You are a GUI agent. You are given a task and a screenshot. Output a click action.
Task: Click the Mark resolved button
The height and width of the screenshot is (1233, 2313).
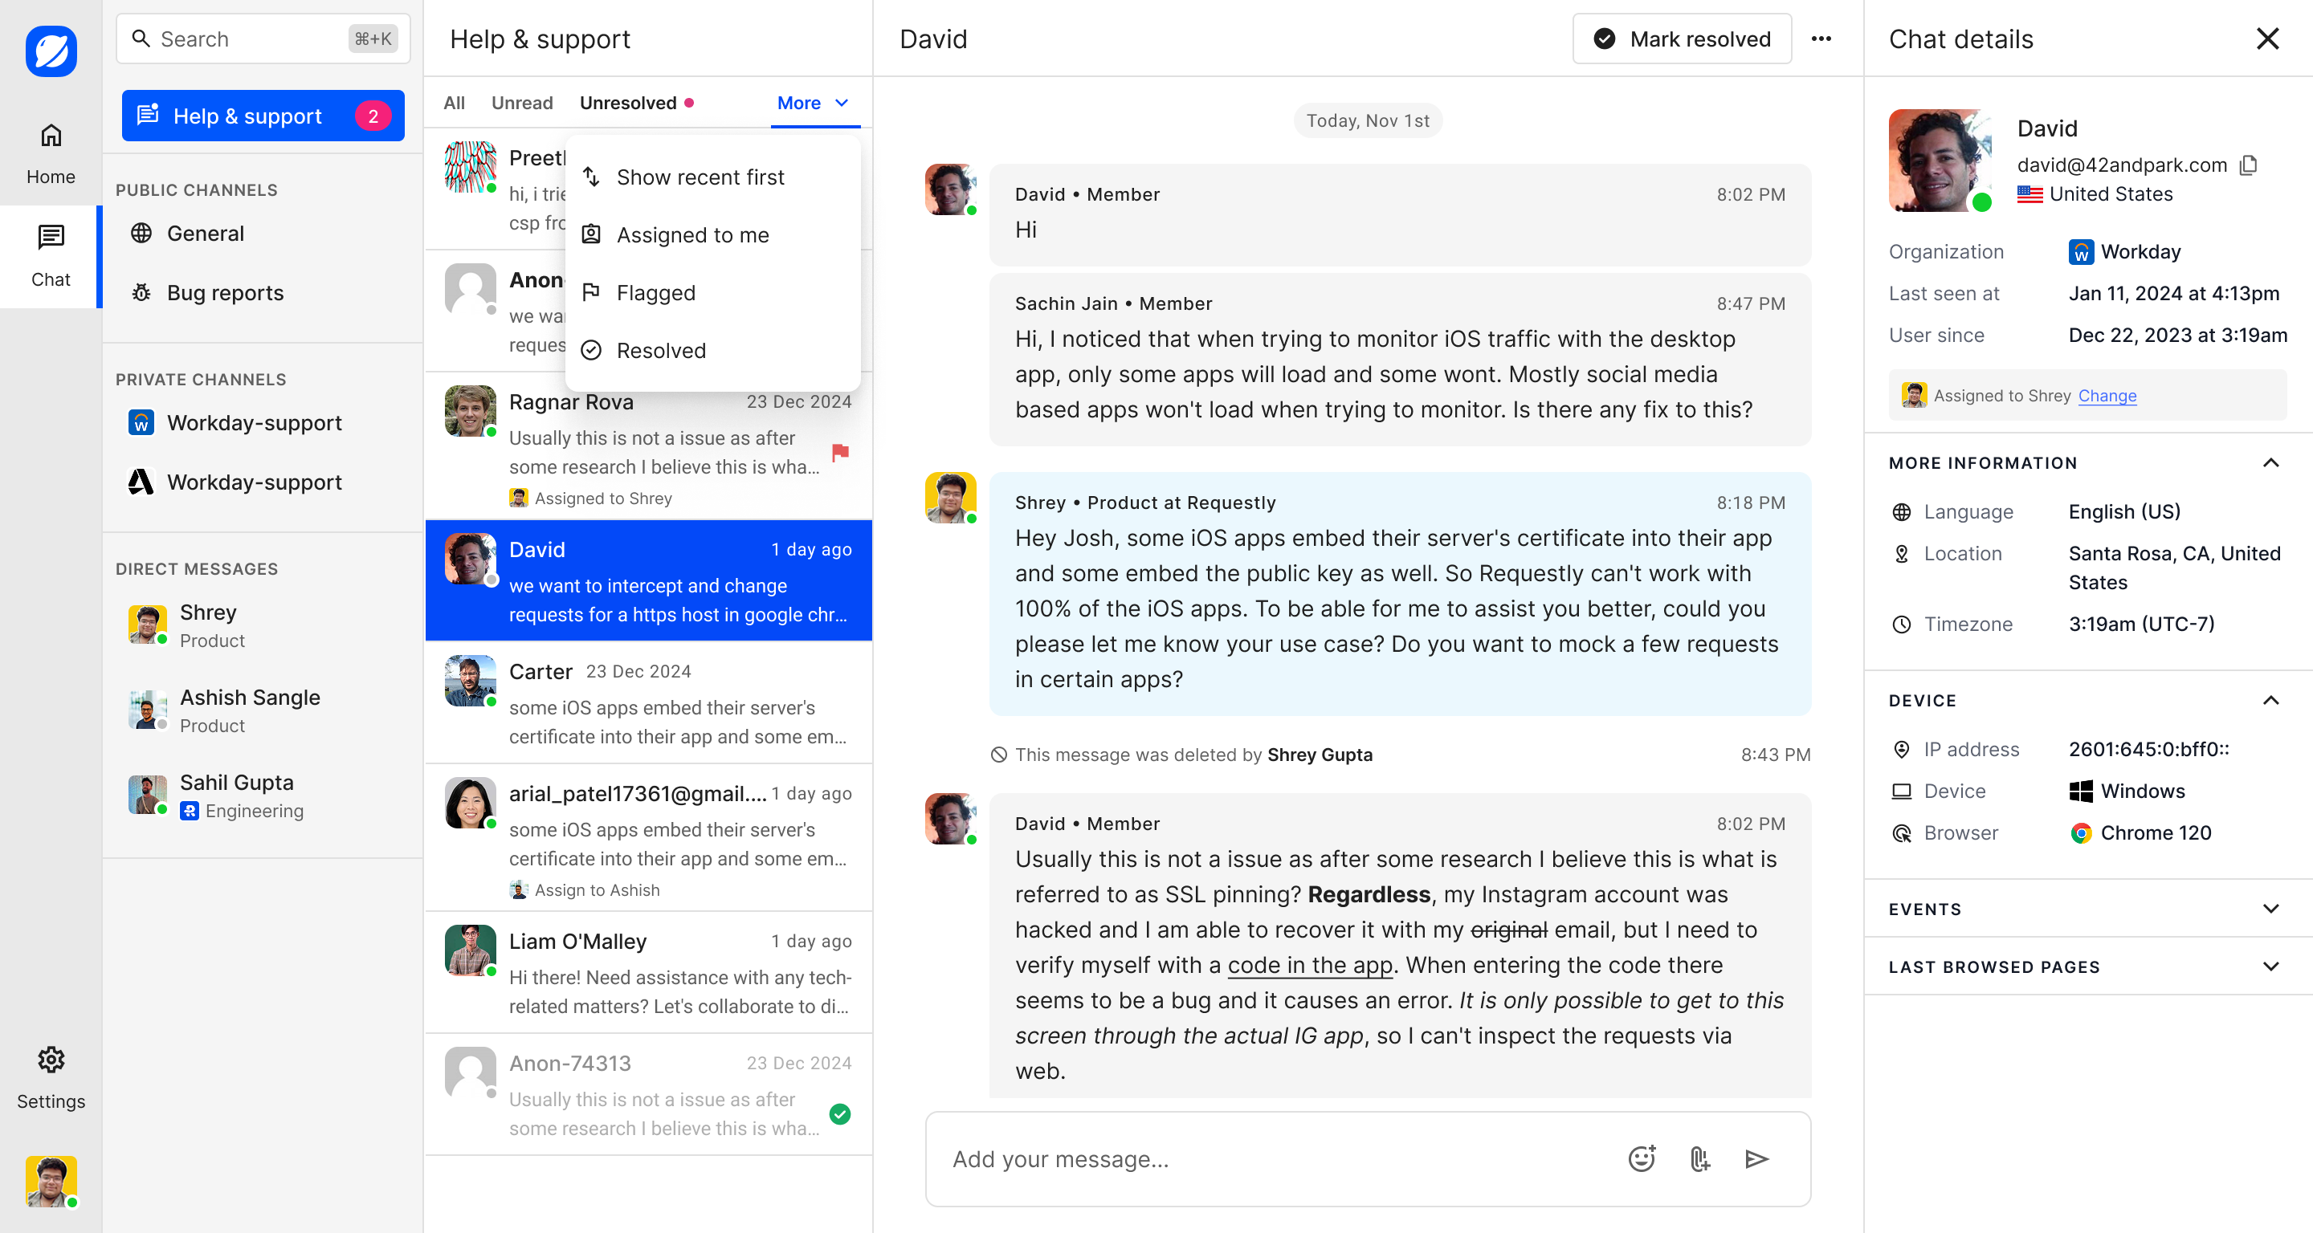tap(1682, 39)
